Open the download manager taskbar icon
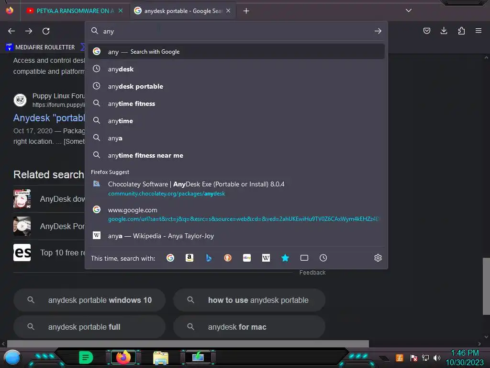Image resolution: width=490 pixels, height=368 pixels. (x=198, y=357)
